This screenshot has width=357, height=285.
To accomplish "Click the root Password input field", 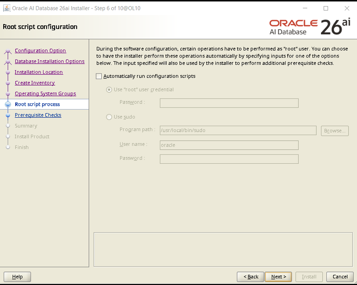I will click(x=229, y=103).
